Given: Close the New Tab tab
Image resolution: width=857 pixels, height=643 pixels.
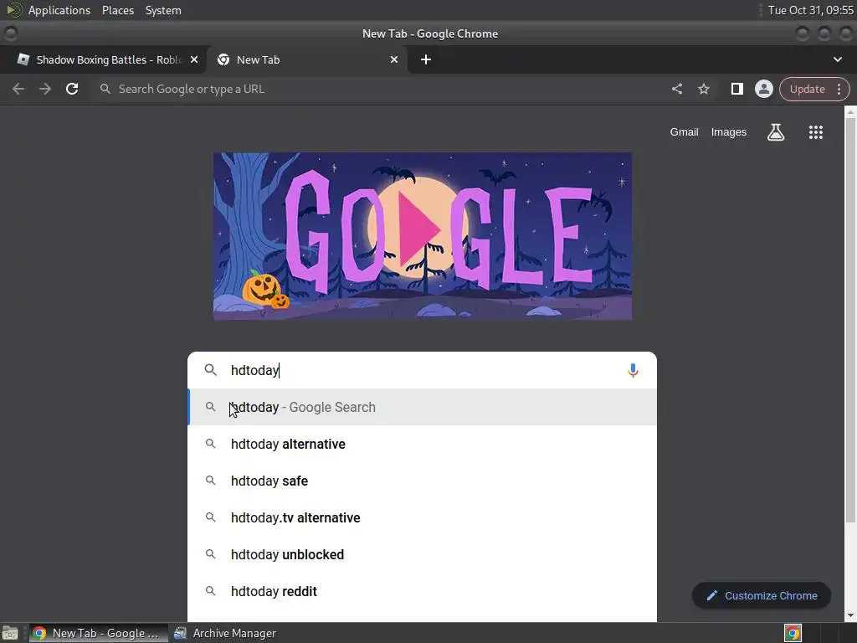Looking at the screenshot, I should click(394, 59).
